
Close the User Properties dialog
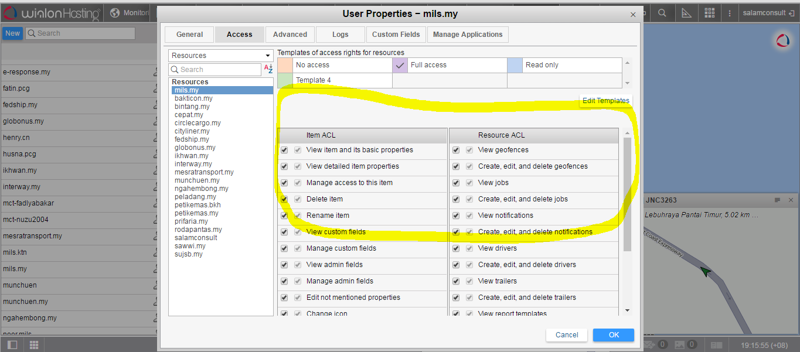point(632,15)
